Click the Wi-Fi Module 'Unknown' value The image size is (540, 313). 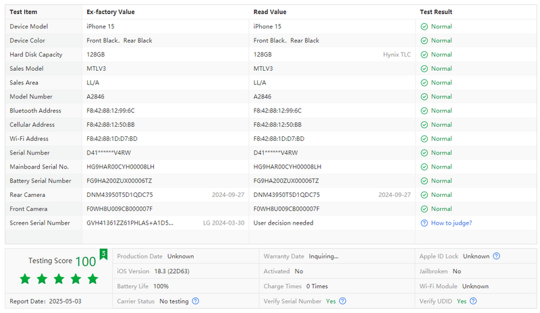click(475, 286)
